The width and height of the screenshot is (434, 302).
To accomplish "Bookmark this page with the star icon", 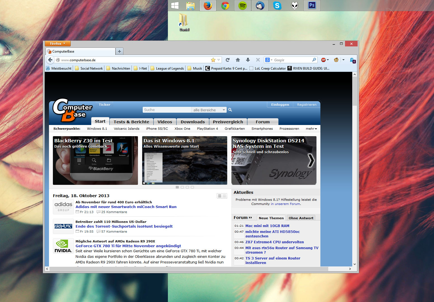I will point(213,60).
